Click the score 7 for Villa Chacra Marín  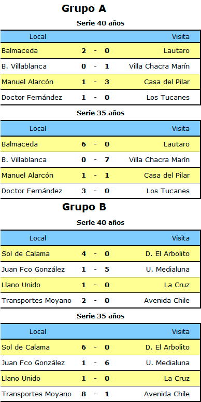pos(107,160)
